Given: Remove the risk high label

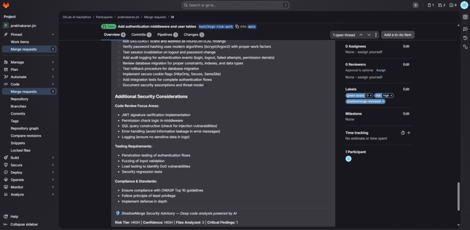Looking at the screenshot, I should pos(391,96).
